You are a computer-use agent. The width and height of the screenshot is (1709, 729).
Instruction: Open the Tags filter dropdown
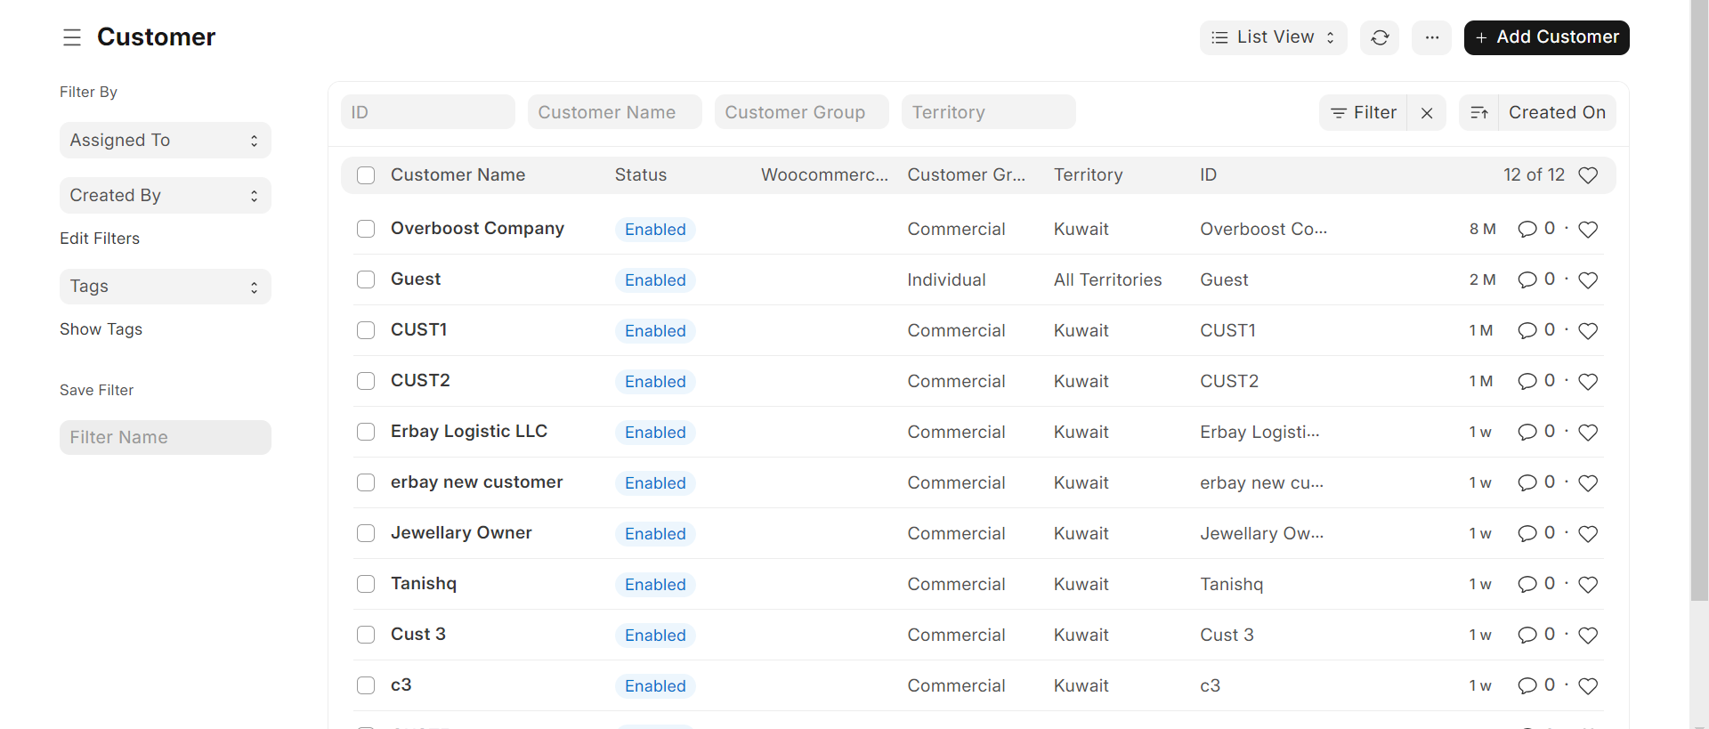[x=166, y=287]
